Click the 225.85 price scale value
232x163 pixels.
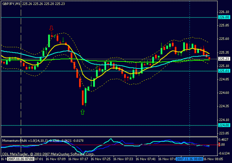click(x=224, y=25)
